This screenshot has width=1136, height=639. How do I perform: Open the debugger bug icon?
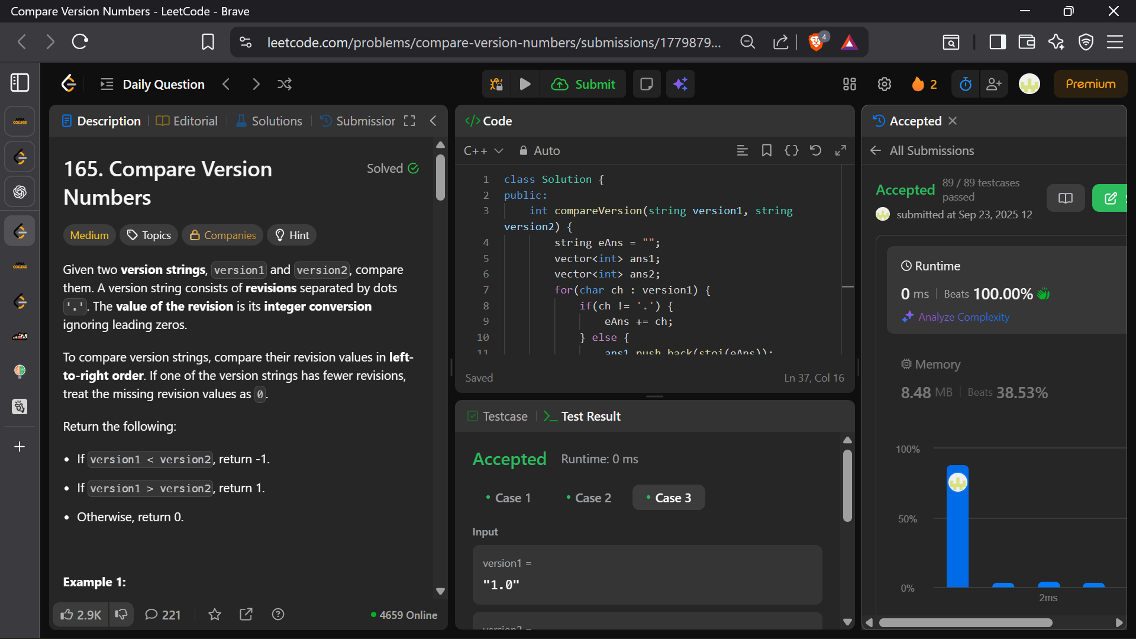(x=496, y=84)
